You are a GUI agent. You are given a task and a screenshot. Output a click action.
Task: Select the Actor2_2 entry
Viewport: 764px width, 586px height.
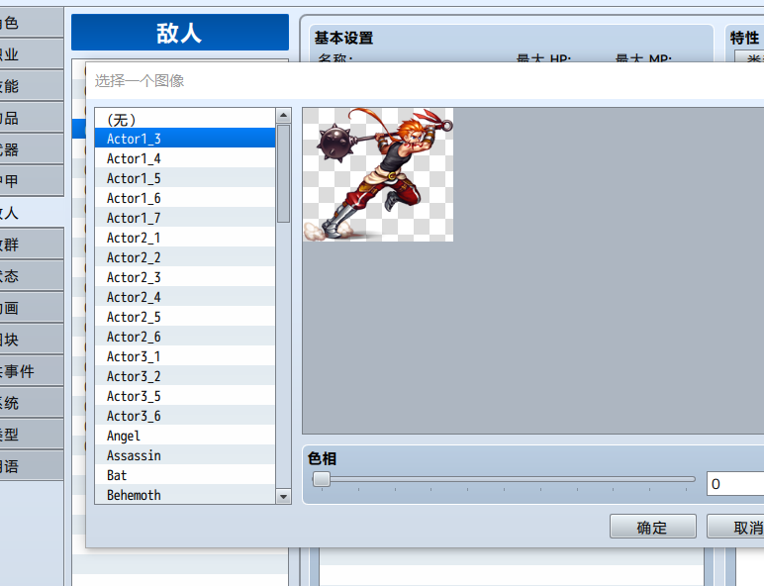click(x=185, y=257)
